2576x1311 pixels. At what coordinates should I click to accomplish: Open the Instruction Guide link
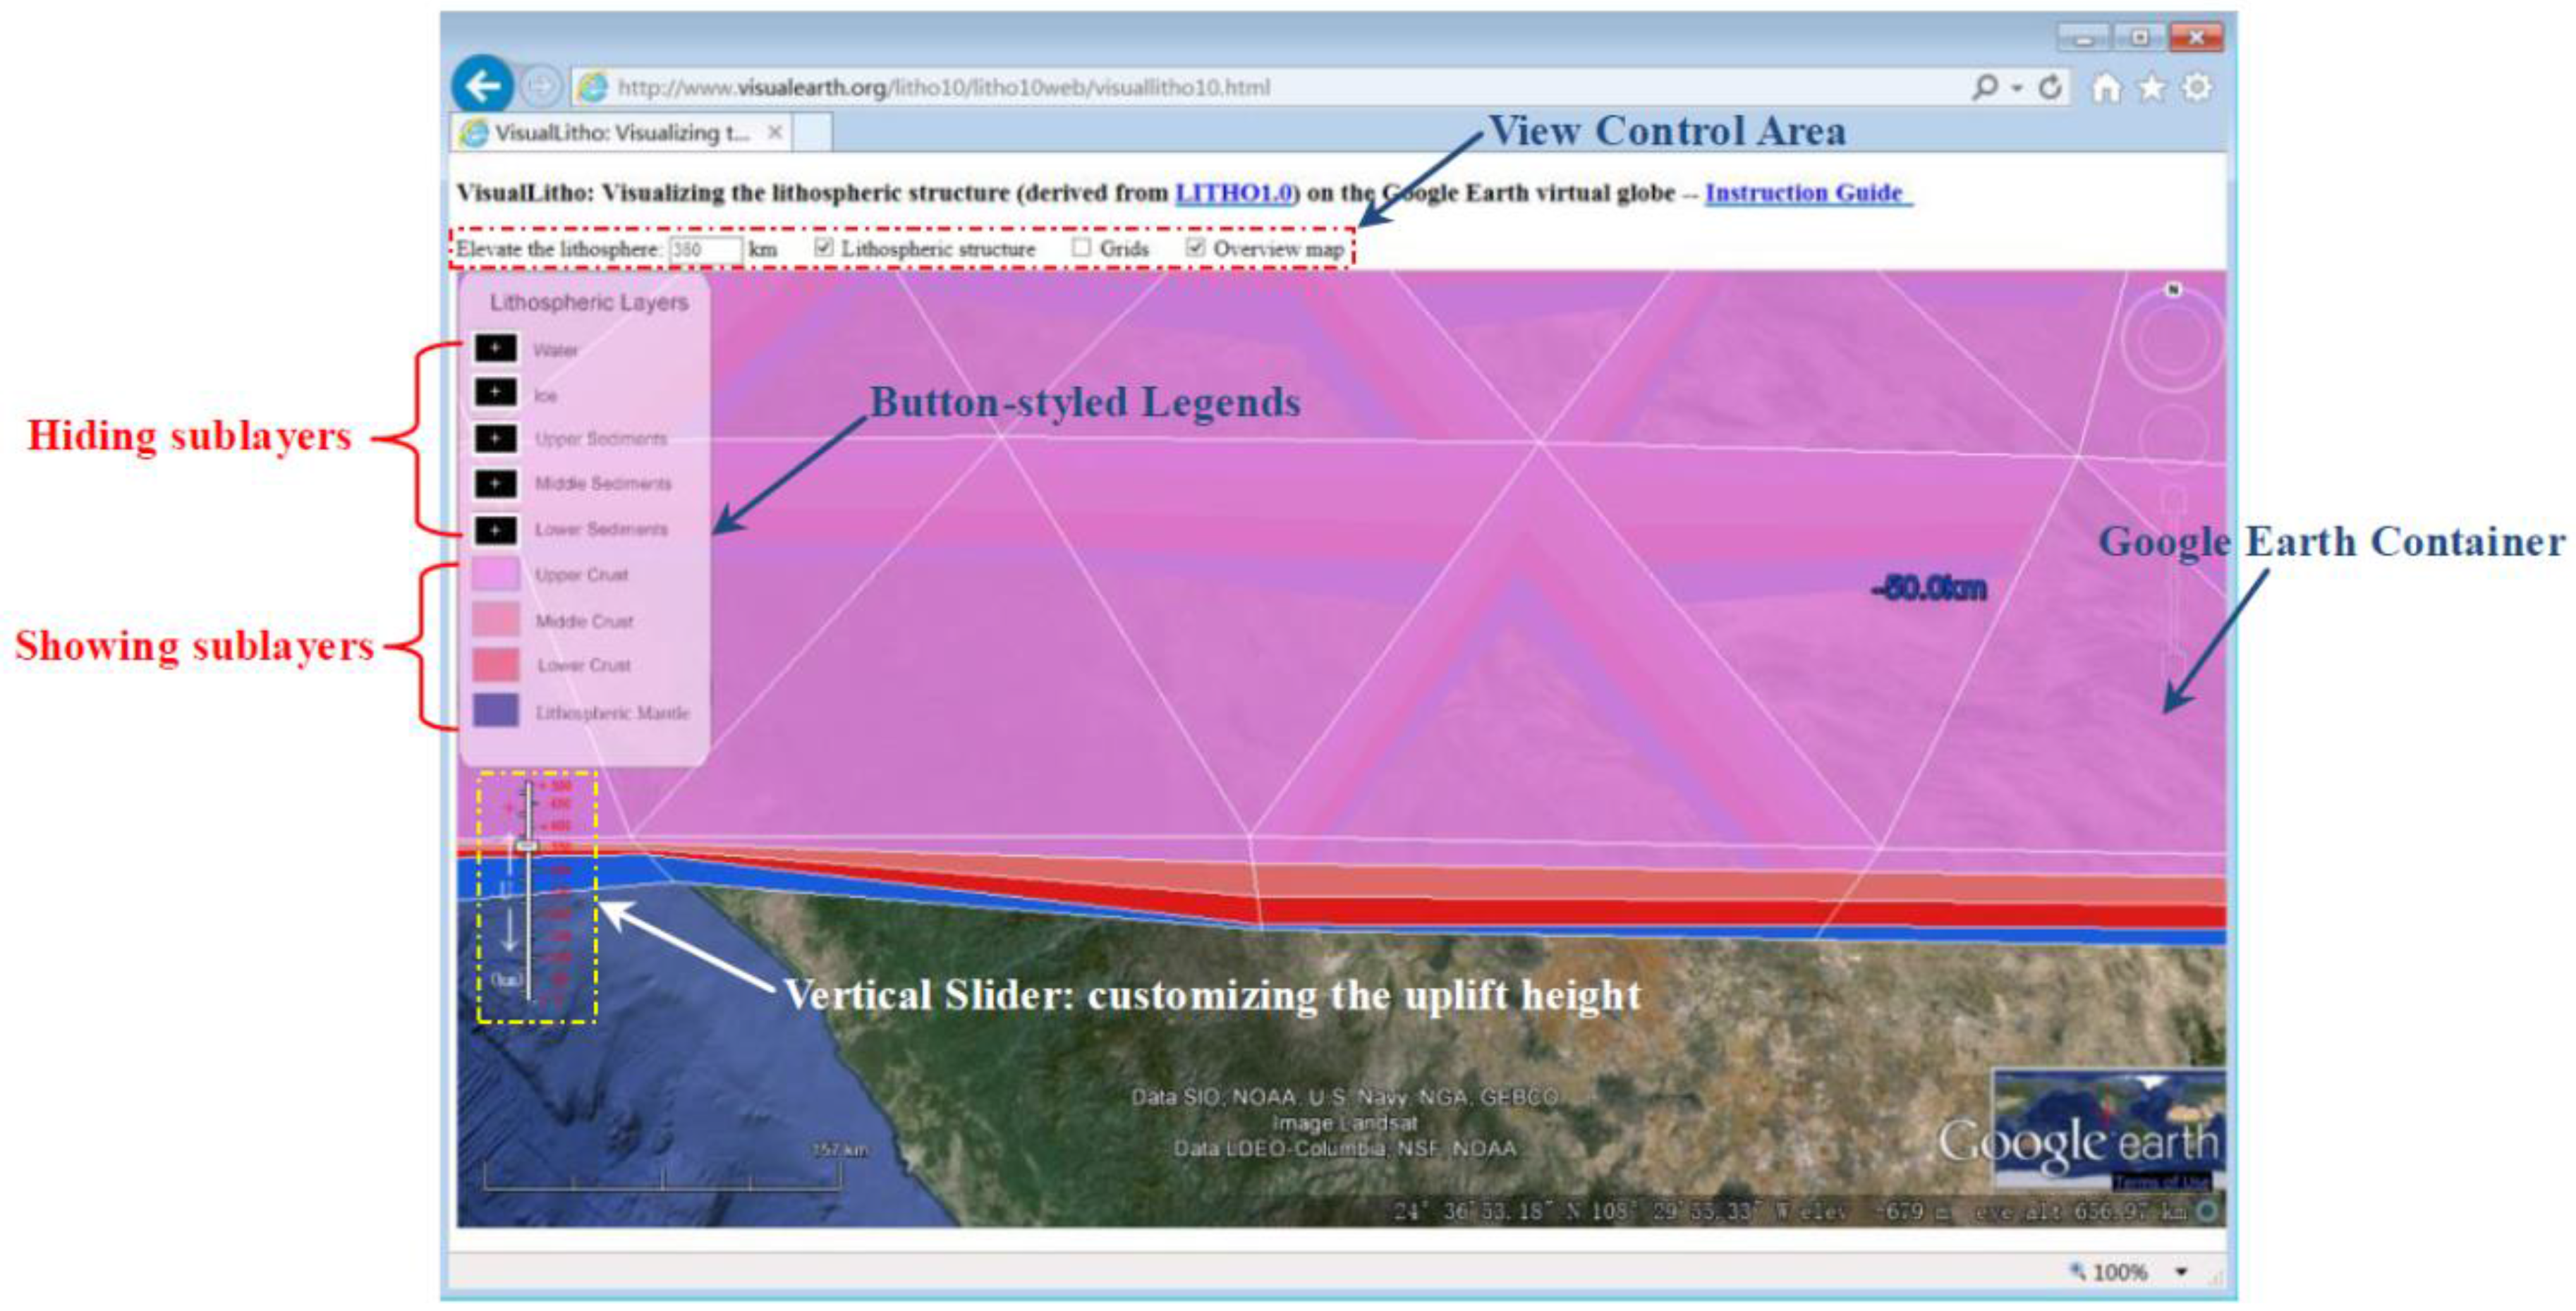(x=1804, y=192)
